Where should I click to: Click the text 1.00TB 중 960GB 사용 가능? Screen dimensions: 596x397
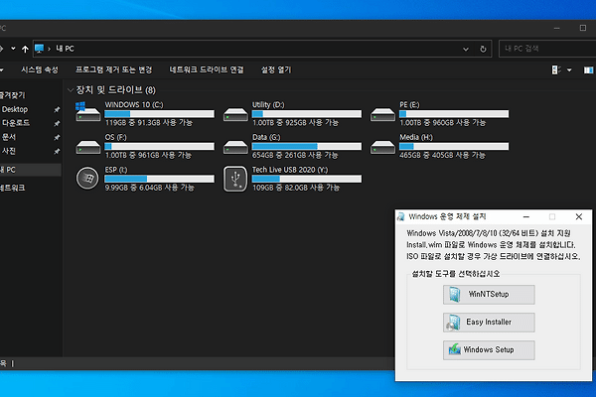click(443, 123)
